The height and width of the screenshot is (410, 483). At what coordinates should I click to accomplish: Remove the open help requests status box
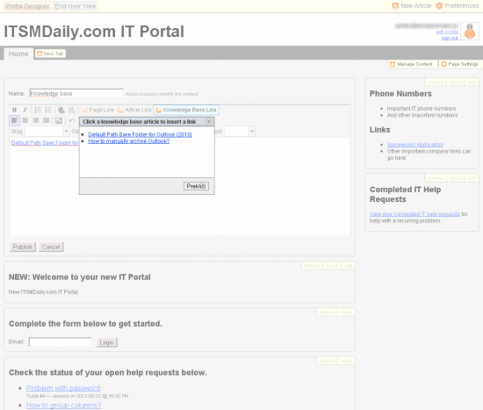pos(327,361)
